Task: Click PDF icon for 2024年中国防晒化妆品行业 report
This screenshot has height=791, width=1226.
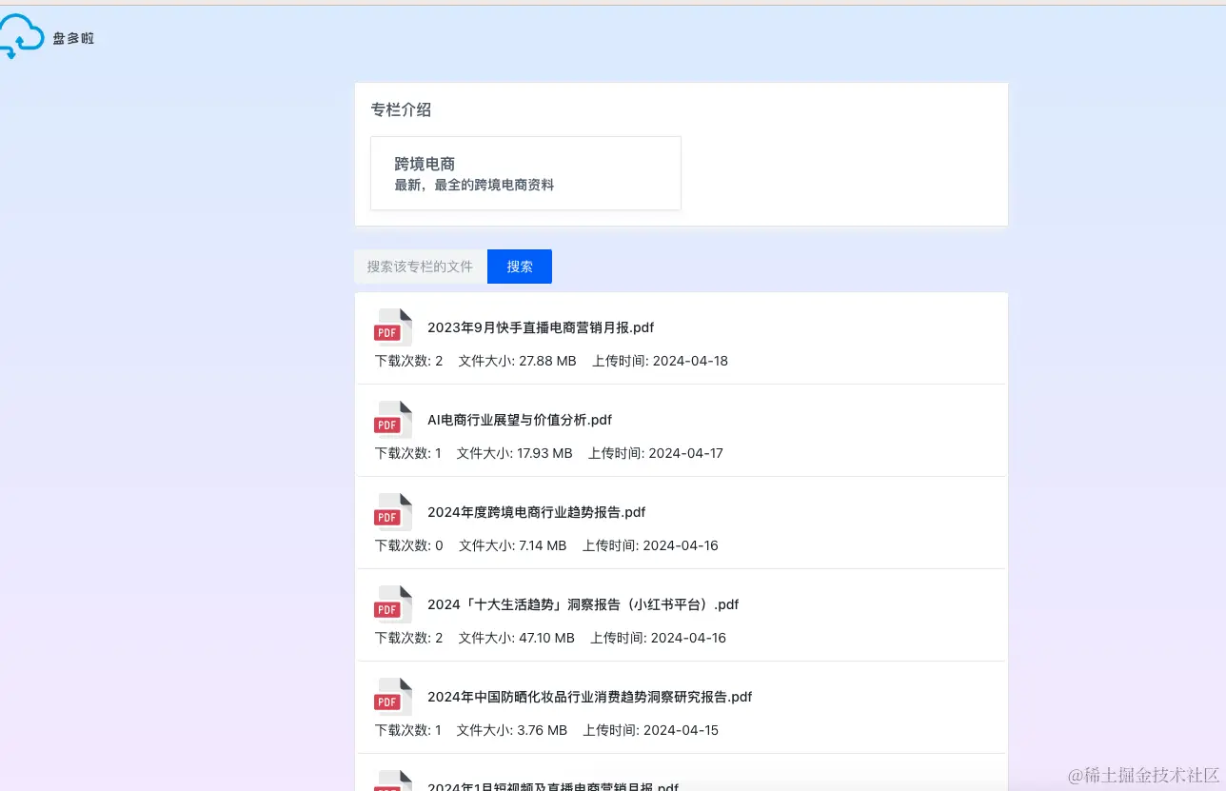Action: click(x=393, y=697)
